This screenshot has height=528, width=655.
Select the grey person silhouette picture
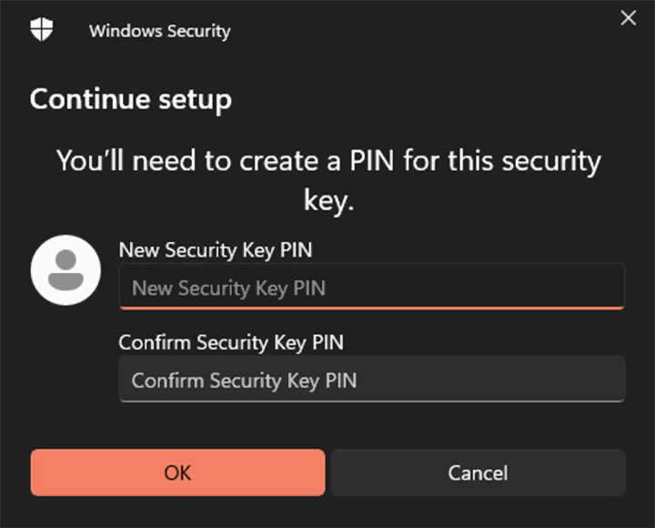coord(65,269)
